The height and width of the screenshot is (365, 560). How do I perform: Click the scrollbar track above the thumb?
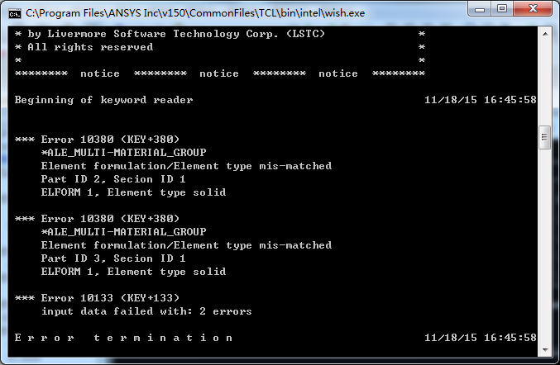[x=544, y=83]
